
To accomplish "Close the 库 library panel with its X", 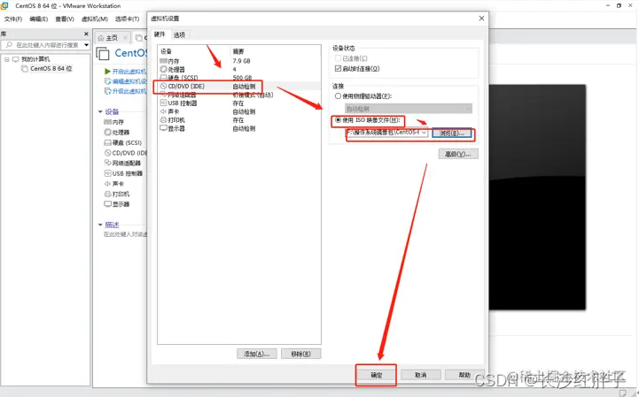I will click(x=86, y=34).
